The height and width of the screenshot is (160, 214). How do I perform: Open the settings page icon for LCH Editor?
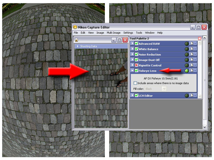point(192,95)
